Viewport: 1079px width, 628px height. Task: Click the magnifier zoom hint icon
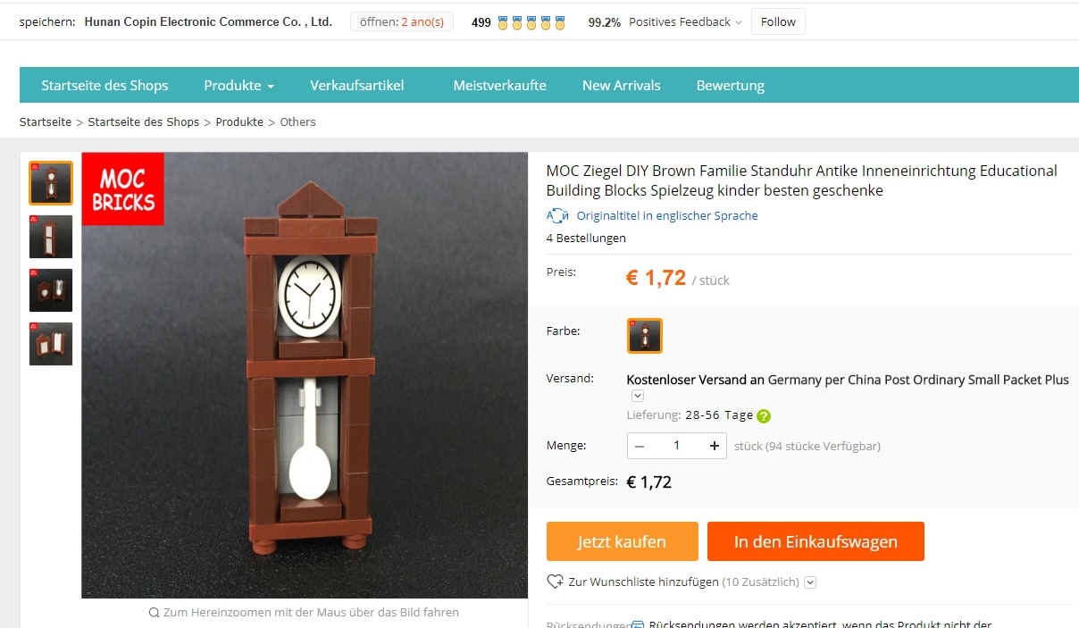155,613
